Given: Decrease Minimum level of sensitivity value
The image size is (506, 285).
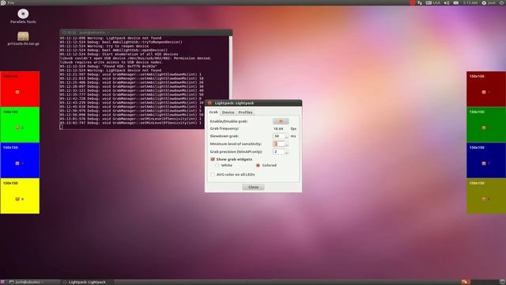Looking at the screenshot, I should tap(286, 146).
